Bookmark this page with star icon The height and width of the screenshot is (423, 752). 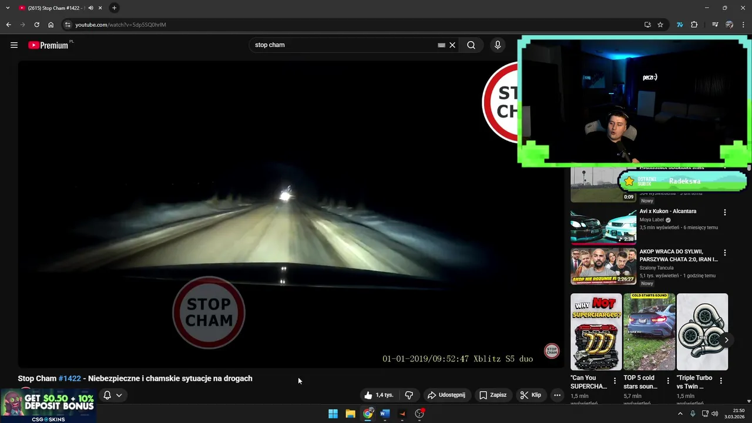pyautogui.click(x=660, y=25)
